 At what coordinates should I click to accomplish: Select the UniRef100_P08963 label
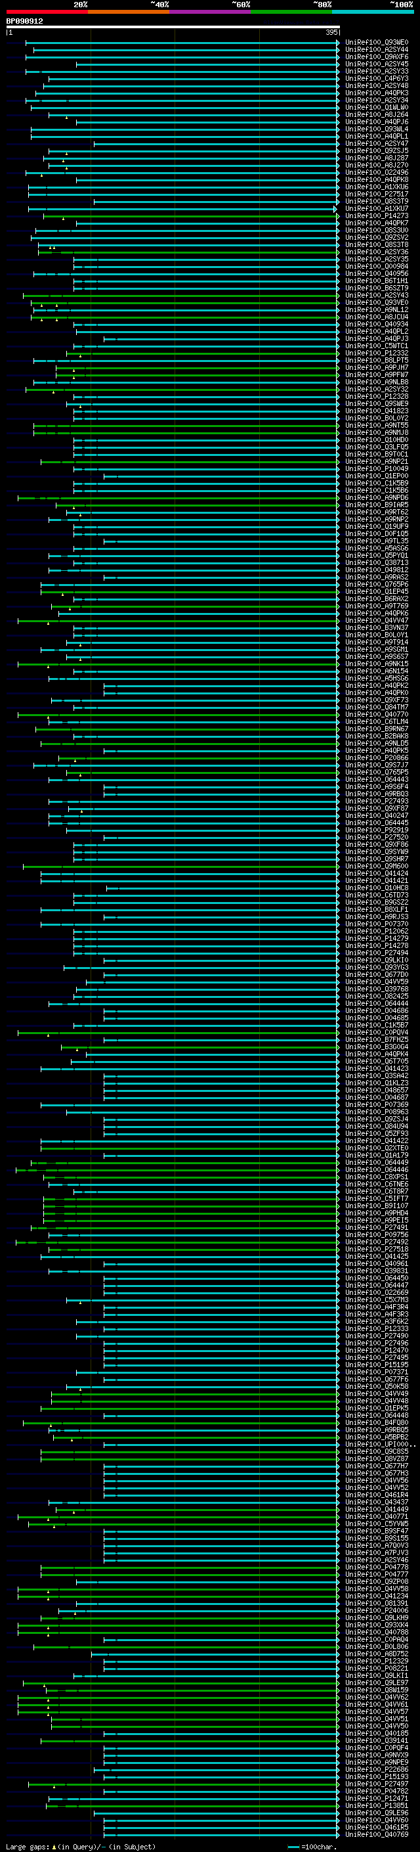376,1112
